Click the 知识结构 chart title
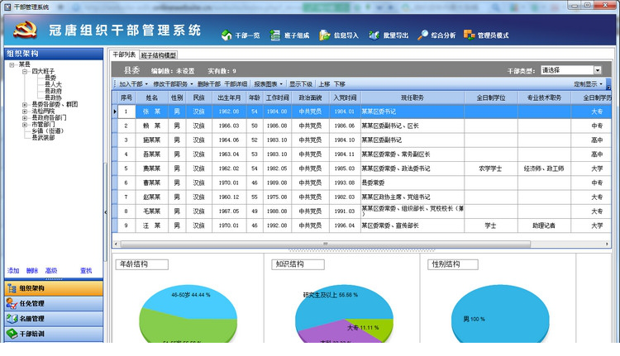This screenshot has width=620, height=356. [x=298, y=264]
